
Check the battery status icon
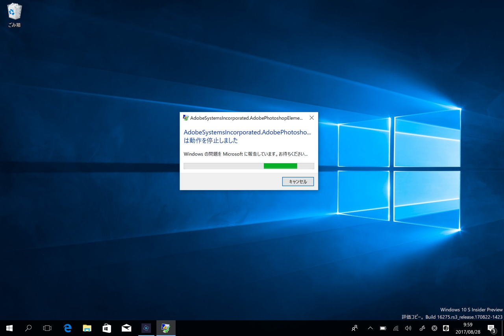[x=383, y=328]
